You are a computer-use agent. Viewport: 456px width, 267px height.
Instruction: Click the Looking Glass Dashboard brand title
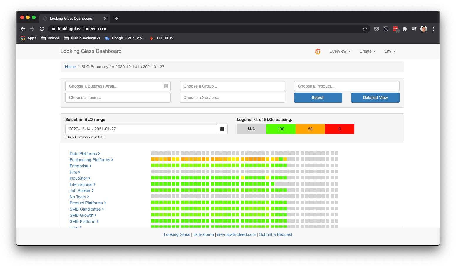tap(91, 51)
